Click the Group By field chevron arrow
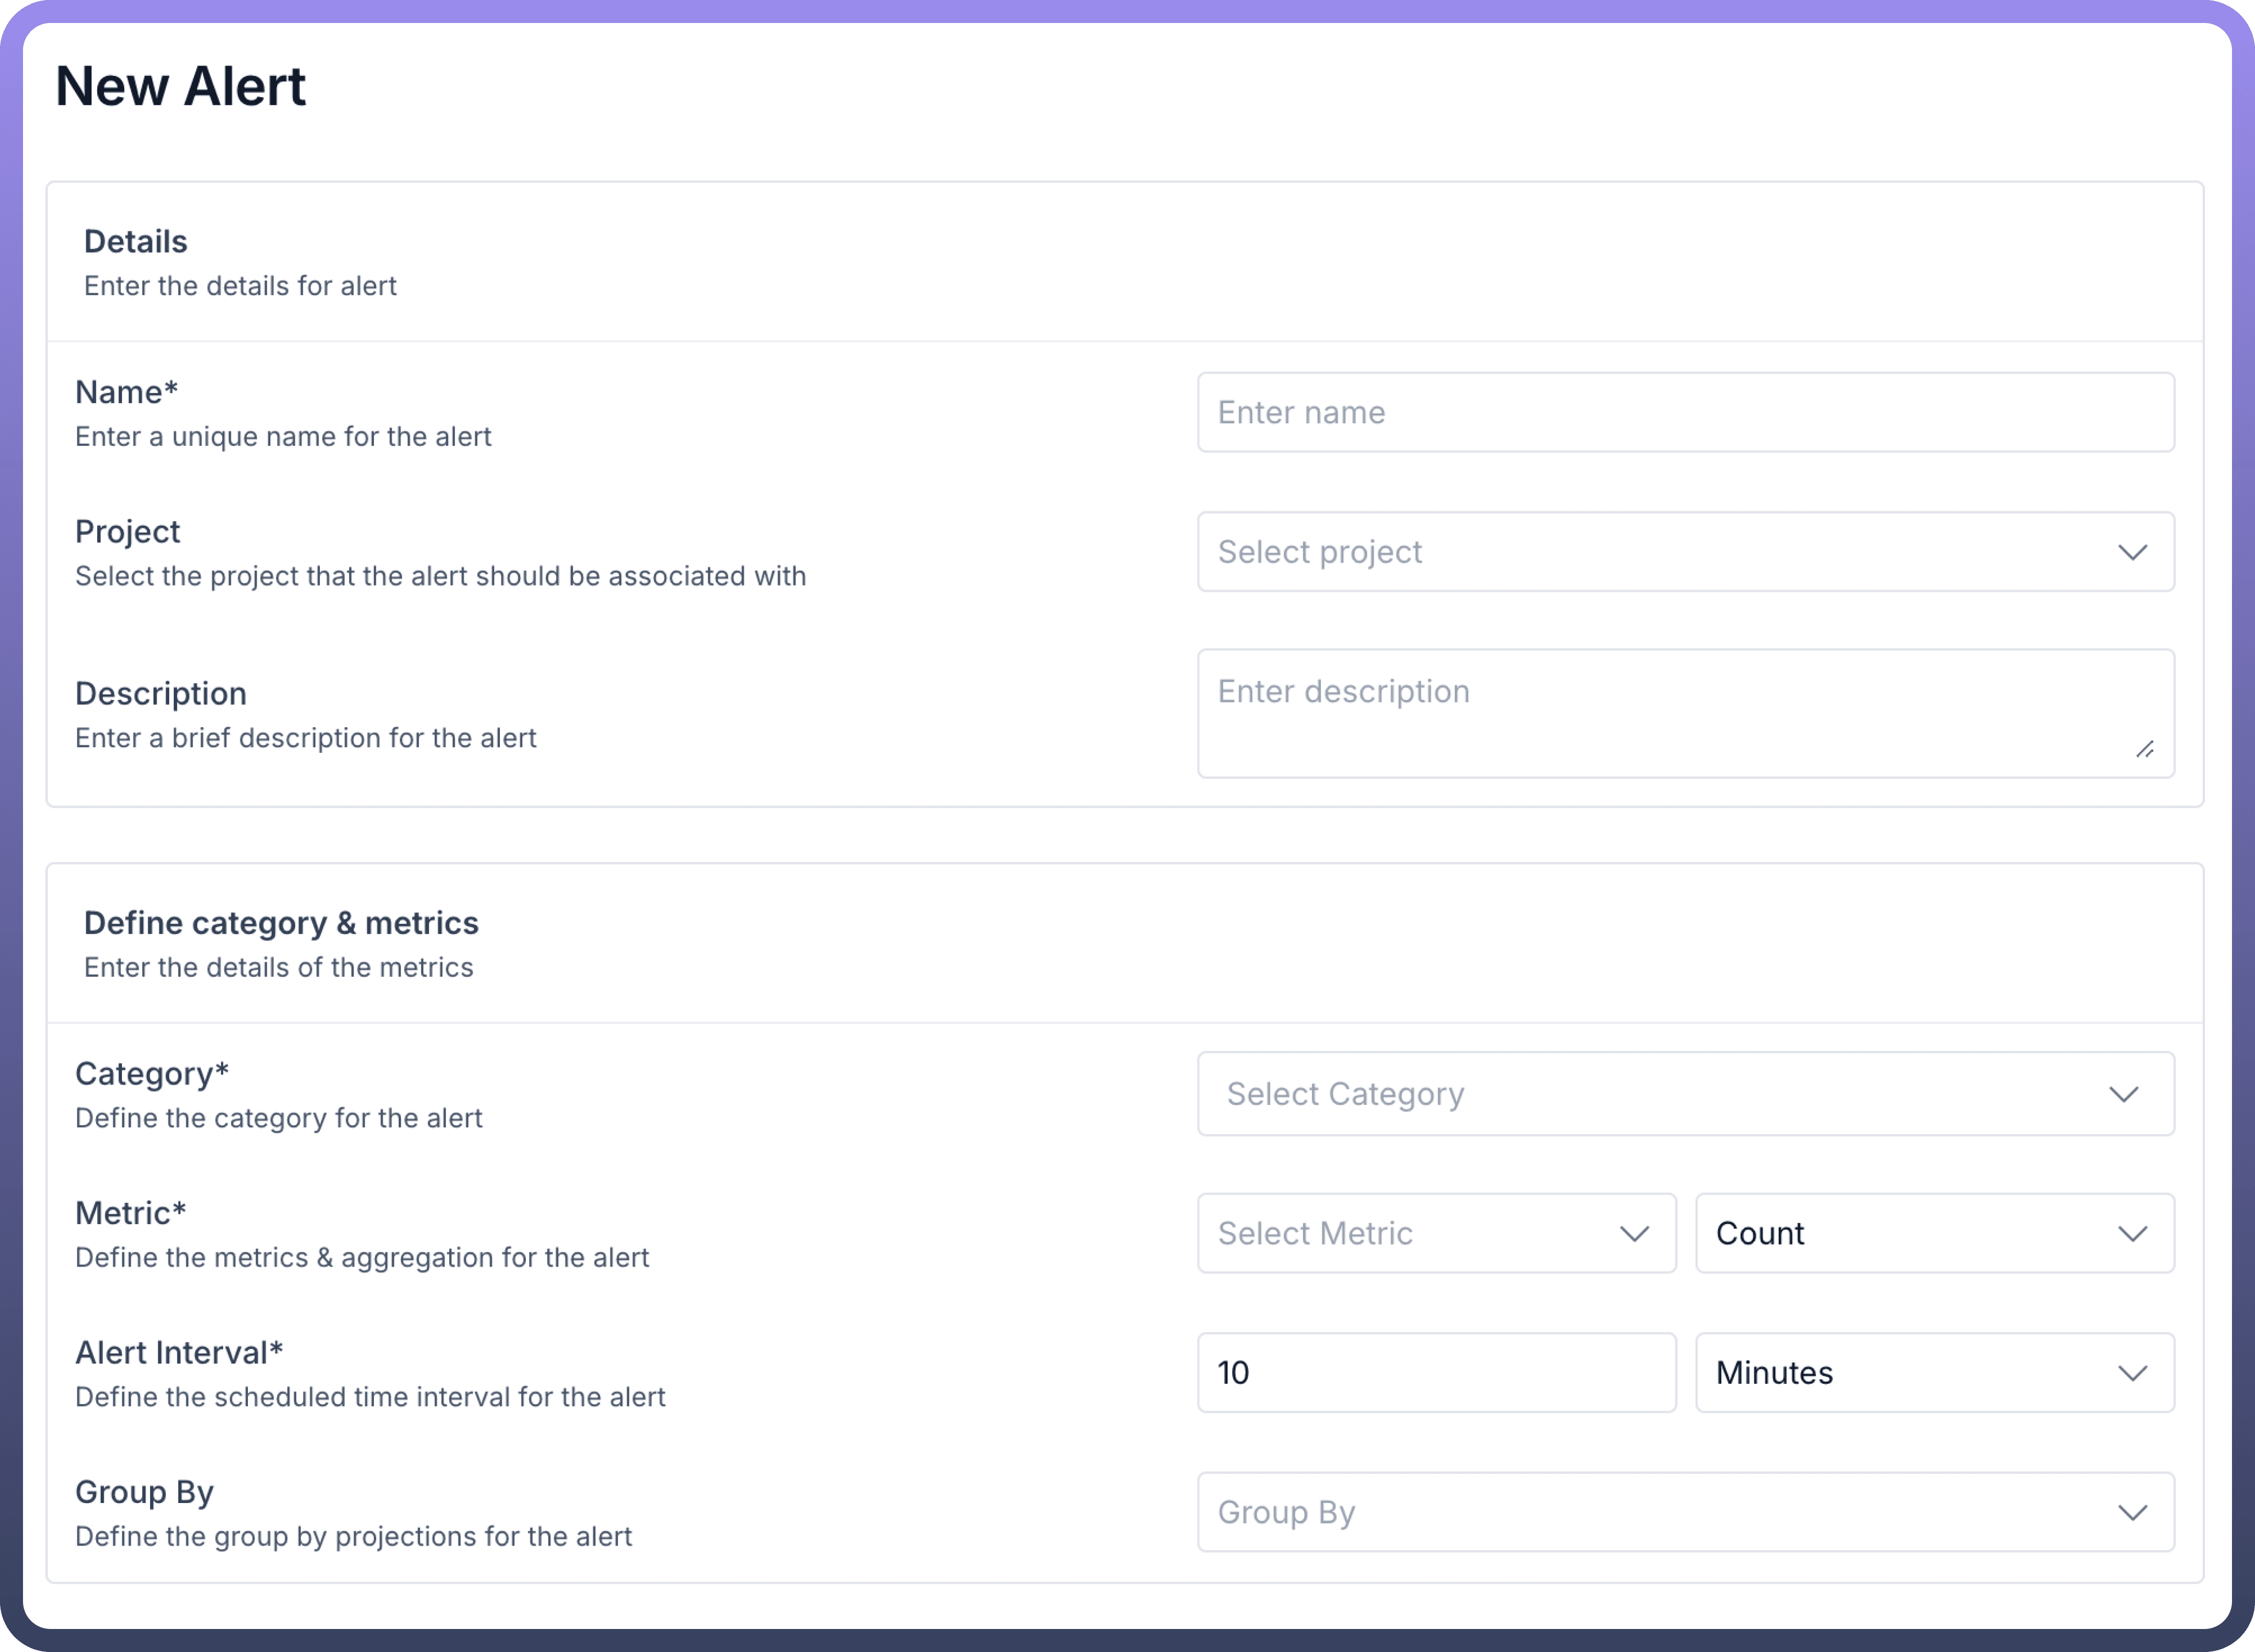The height and width of the screenshot is (1652, 2255). [2132, 1513]
